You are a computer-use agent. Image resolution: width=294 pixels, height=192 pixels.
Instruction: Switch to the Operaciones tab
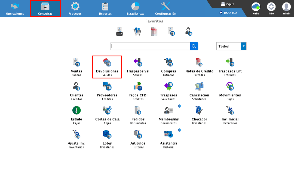tap(15, 9)
